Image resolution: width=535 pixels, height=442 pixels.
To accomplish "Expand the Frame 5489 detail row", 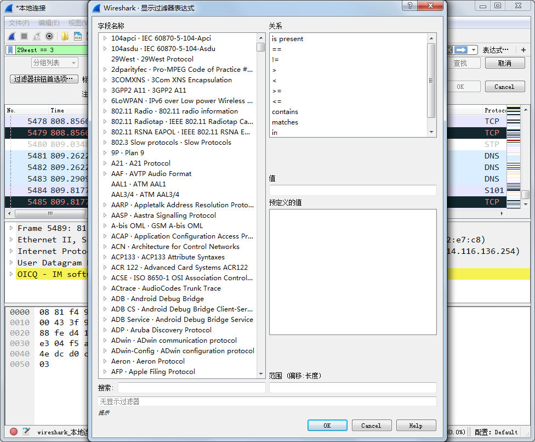I will (12, 228).
